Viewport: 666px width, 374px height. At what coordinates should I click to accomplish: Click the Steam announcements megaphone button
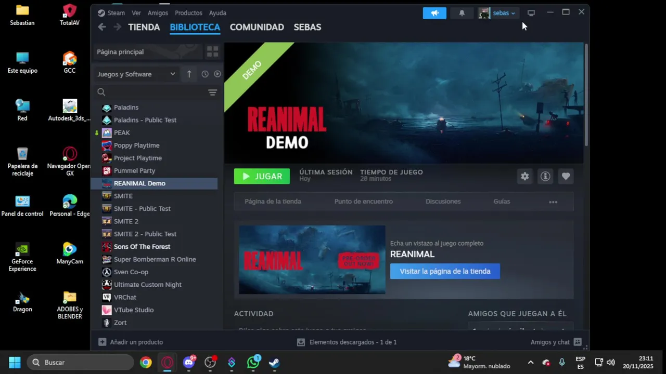coord(434,13)
